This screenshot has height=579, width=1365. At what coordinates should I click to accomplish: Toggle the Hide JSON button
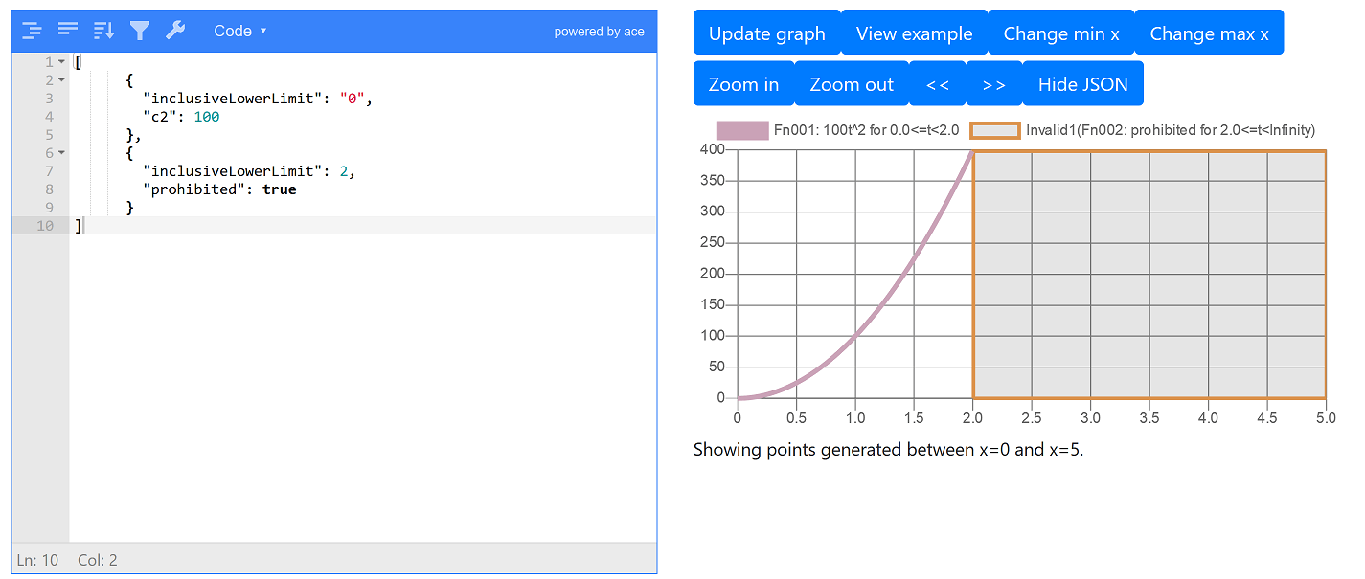point(1082,84)
